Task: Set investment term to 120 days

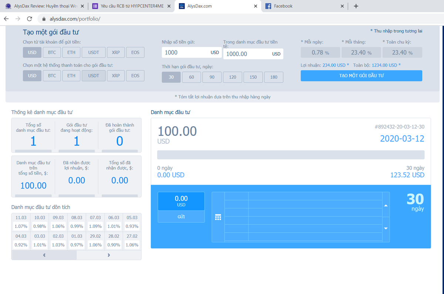Action: pos(233,77)
